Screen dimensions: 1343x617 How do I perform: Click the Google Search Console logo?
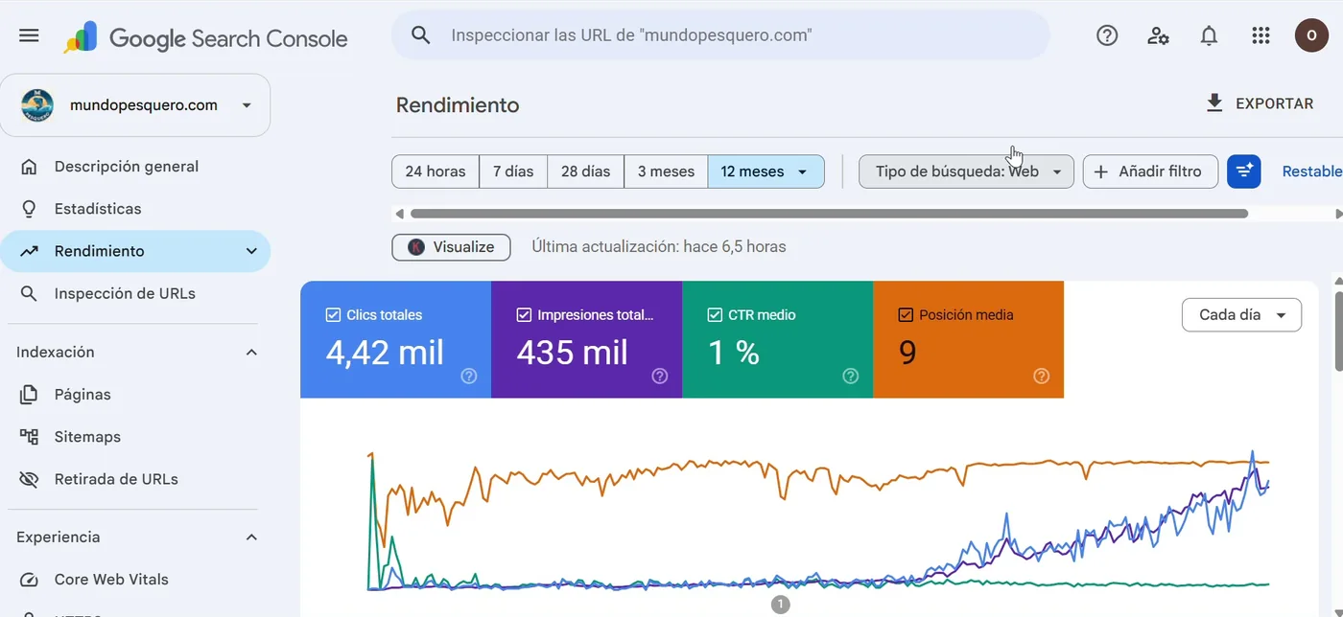[x=205, y=37]
